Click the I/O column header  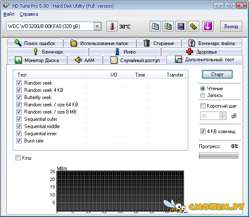click(103, 74)
